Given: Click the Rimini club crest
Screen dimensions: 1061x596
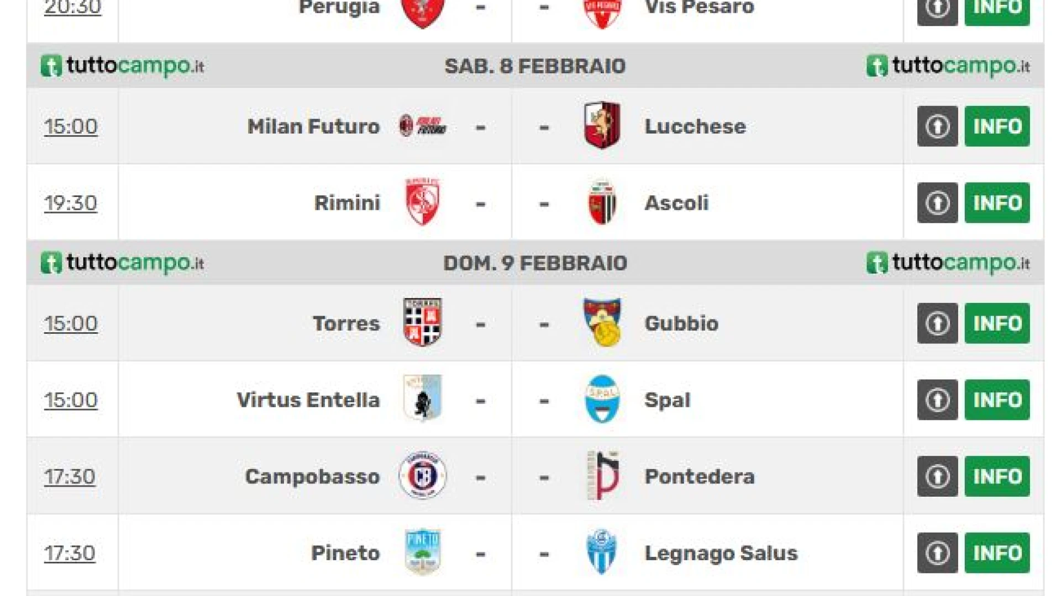Looking at the screenshot, I should (x=422, y=202).
